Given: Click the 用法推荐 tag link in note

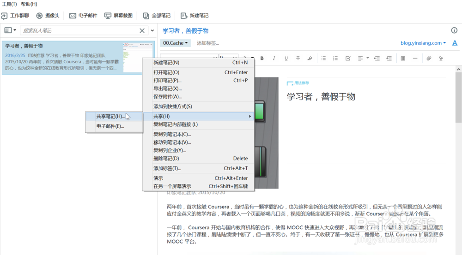Looking at the screenshot, I should click(301, 83).
